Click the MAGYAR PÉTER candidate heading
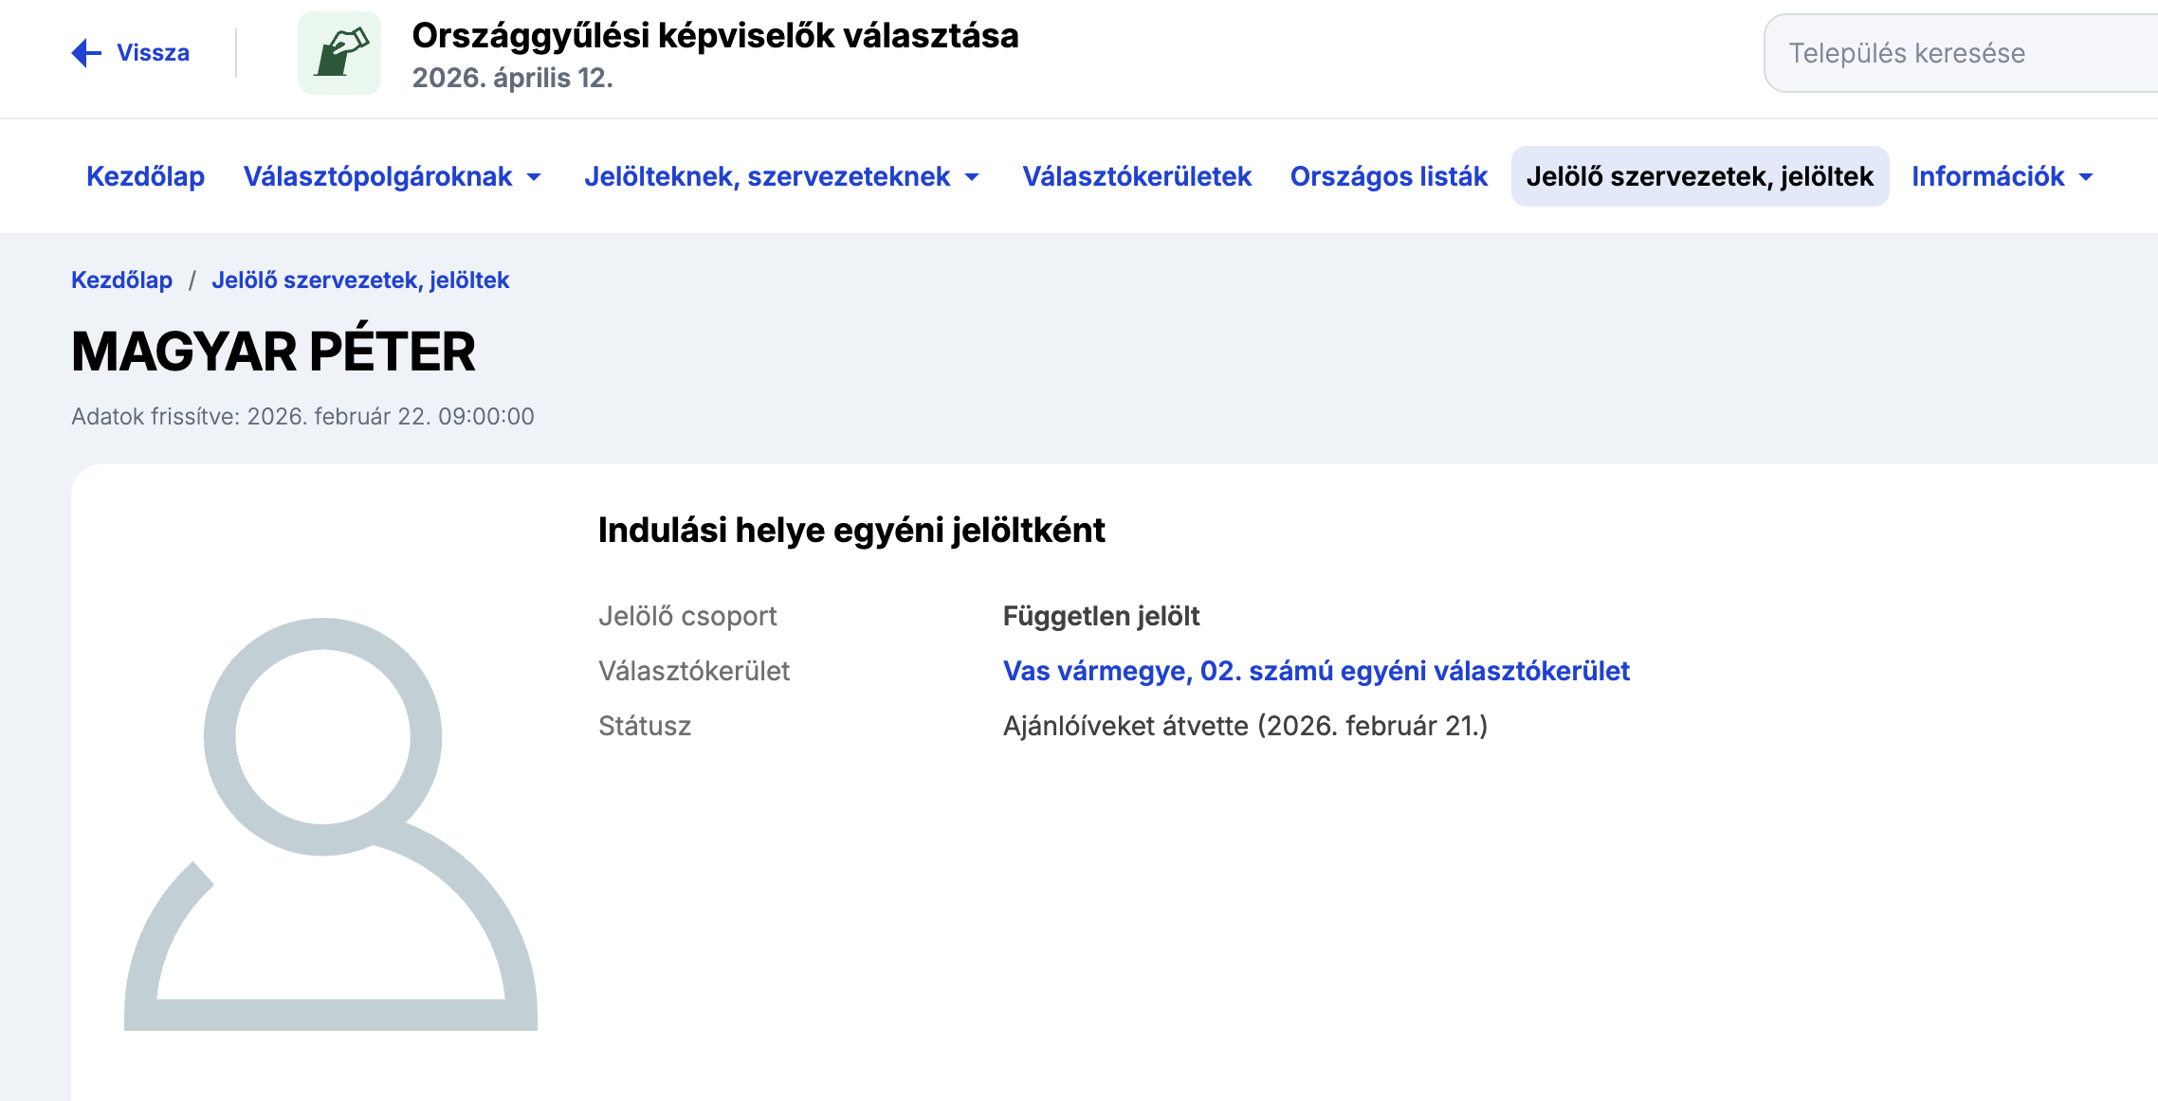The image size is (2158, 1101). tap(273, 352)
